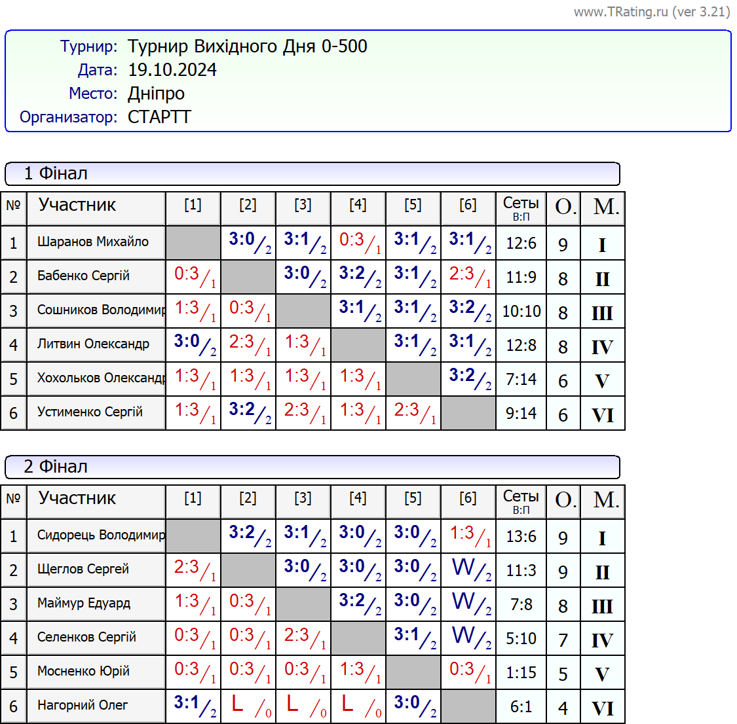Screen dimensions: 737x724
Task: Select participant Устименко Сергій
Action: [90, 412]
